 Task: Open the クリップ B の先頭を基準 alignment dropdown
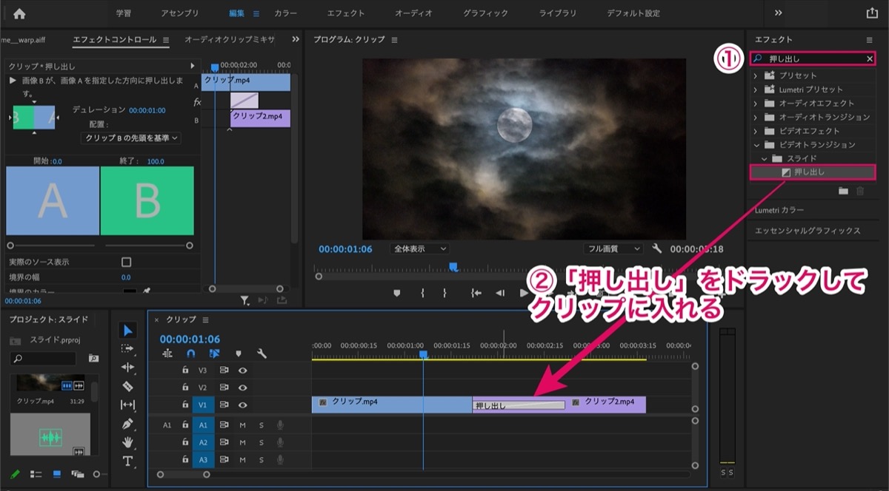[x=132, y=138]
